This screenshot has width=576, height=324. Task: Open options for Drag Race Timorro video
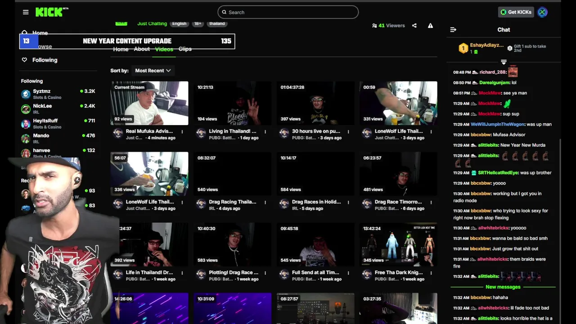pos(431,202)
